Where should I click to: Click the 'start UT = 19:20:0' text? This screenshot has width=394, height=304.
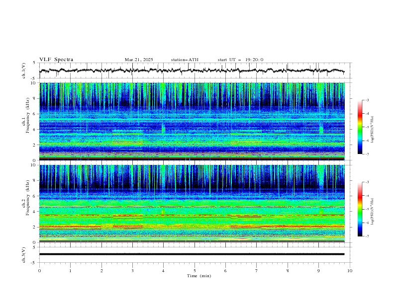pos(240,60)
